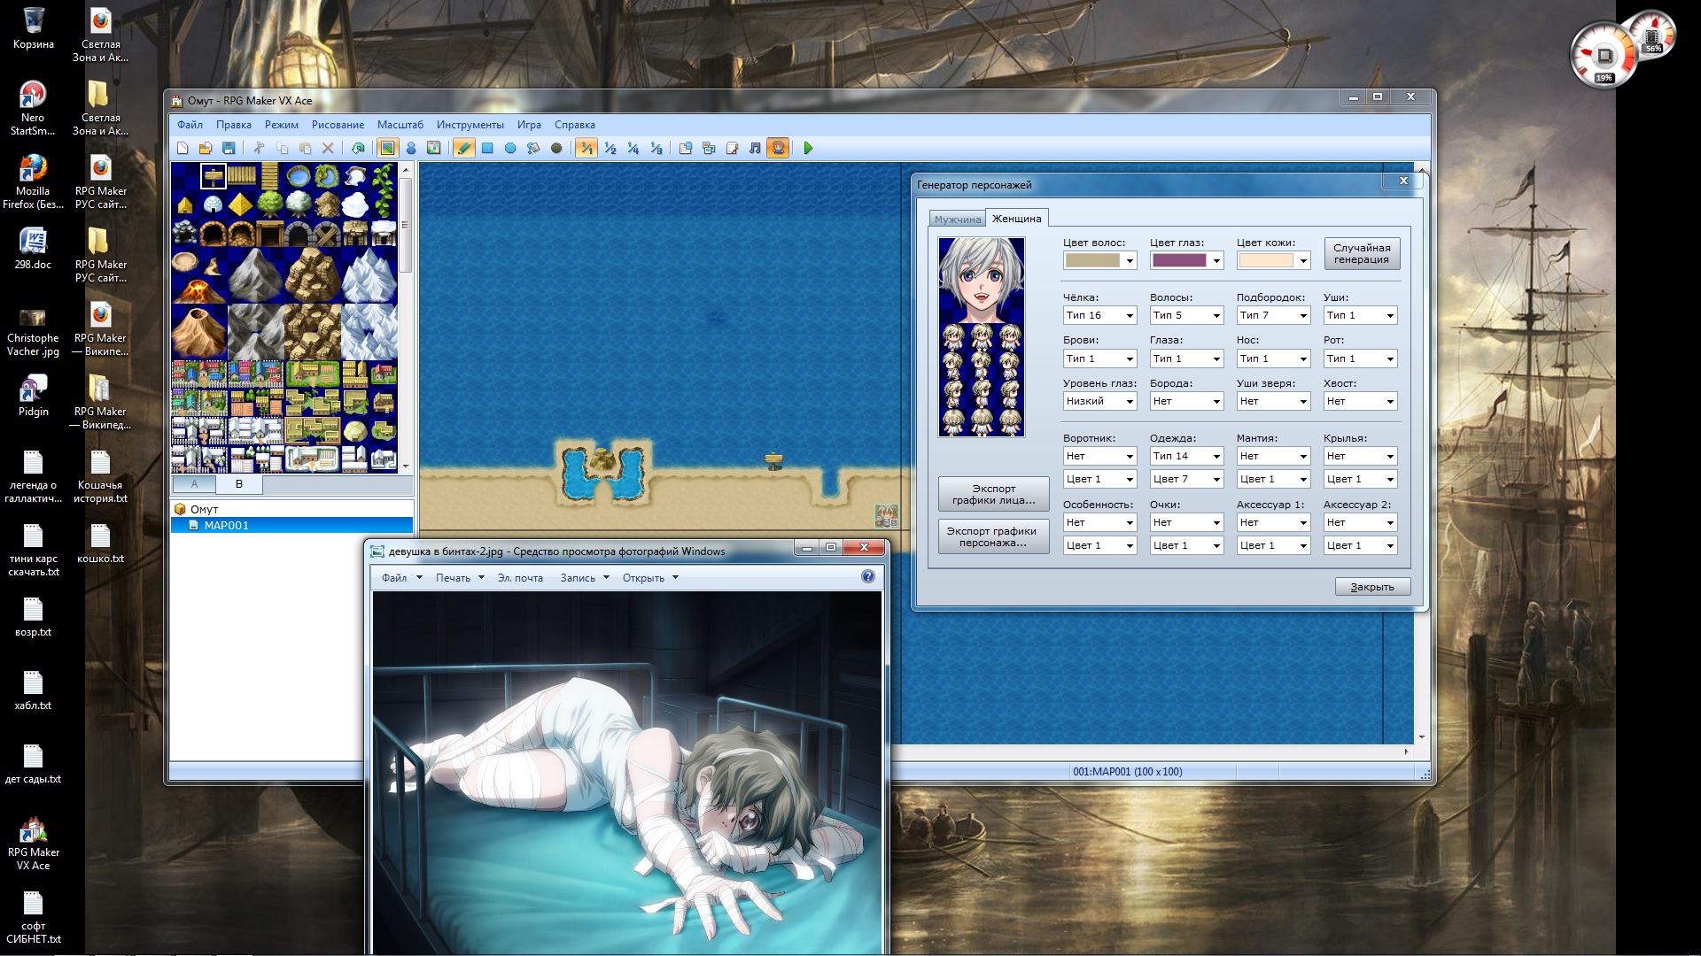Select MAP001 in the map tree
Viewport: 1701px width, 956px height.
pyautogui.click(x=291, y=526)
